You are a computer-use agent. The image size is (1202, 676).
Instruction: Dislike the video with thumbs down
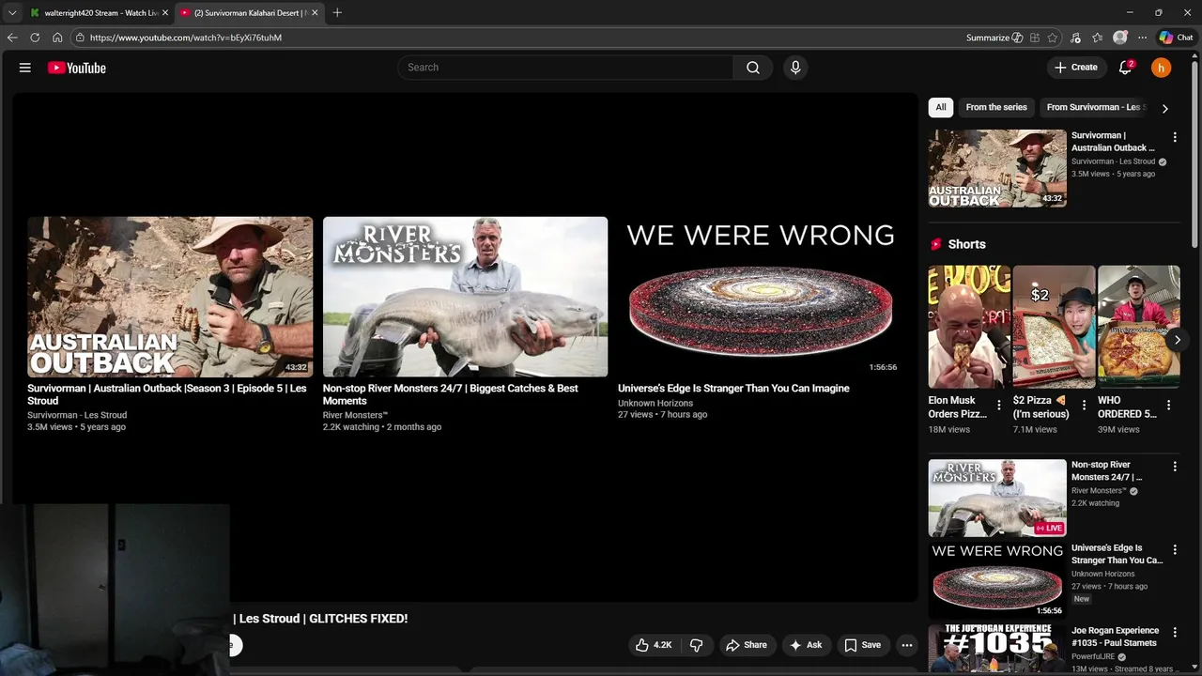tap(696, 645)
